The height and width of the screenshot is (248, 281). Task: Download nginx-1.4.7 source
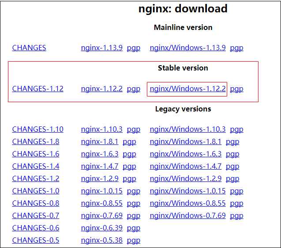[100, 166]
